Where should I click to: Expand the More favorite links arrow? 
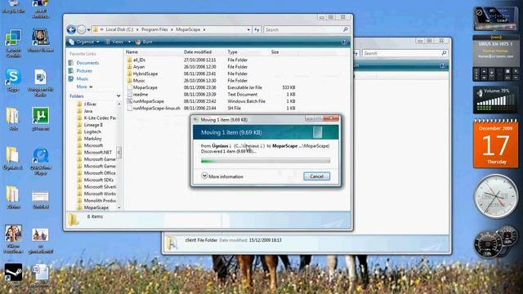coord(91,87)
